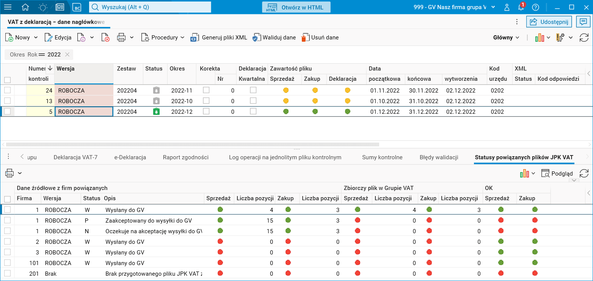
Task: Expand the Nowy dropdown arrow
Action: tap(36, 38)
